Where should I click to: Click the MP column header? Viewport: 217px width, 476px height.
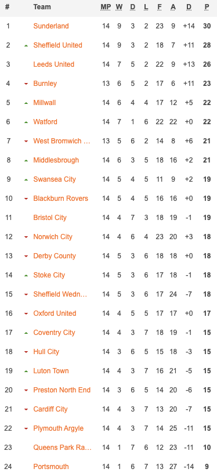[106, 7]
